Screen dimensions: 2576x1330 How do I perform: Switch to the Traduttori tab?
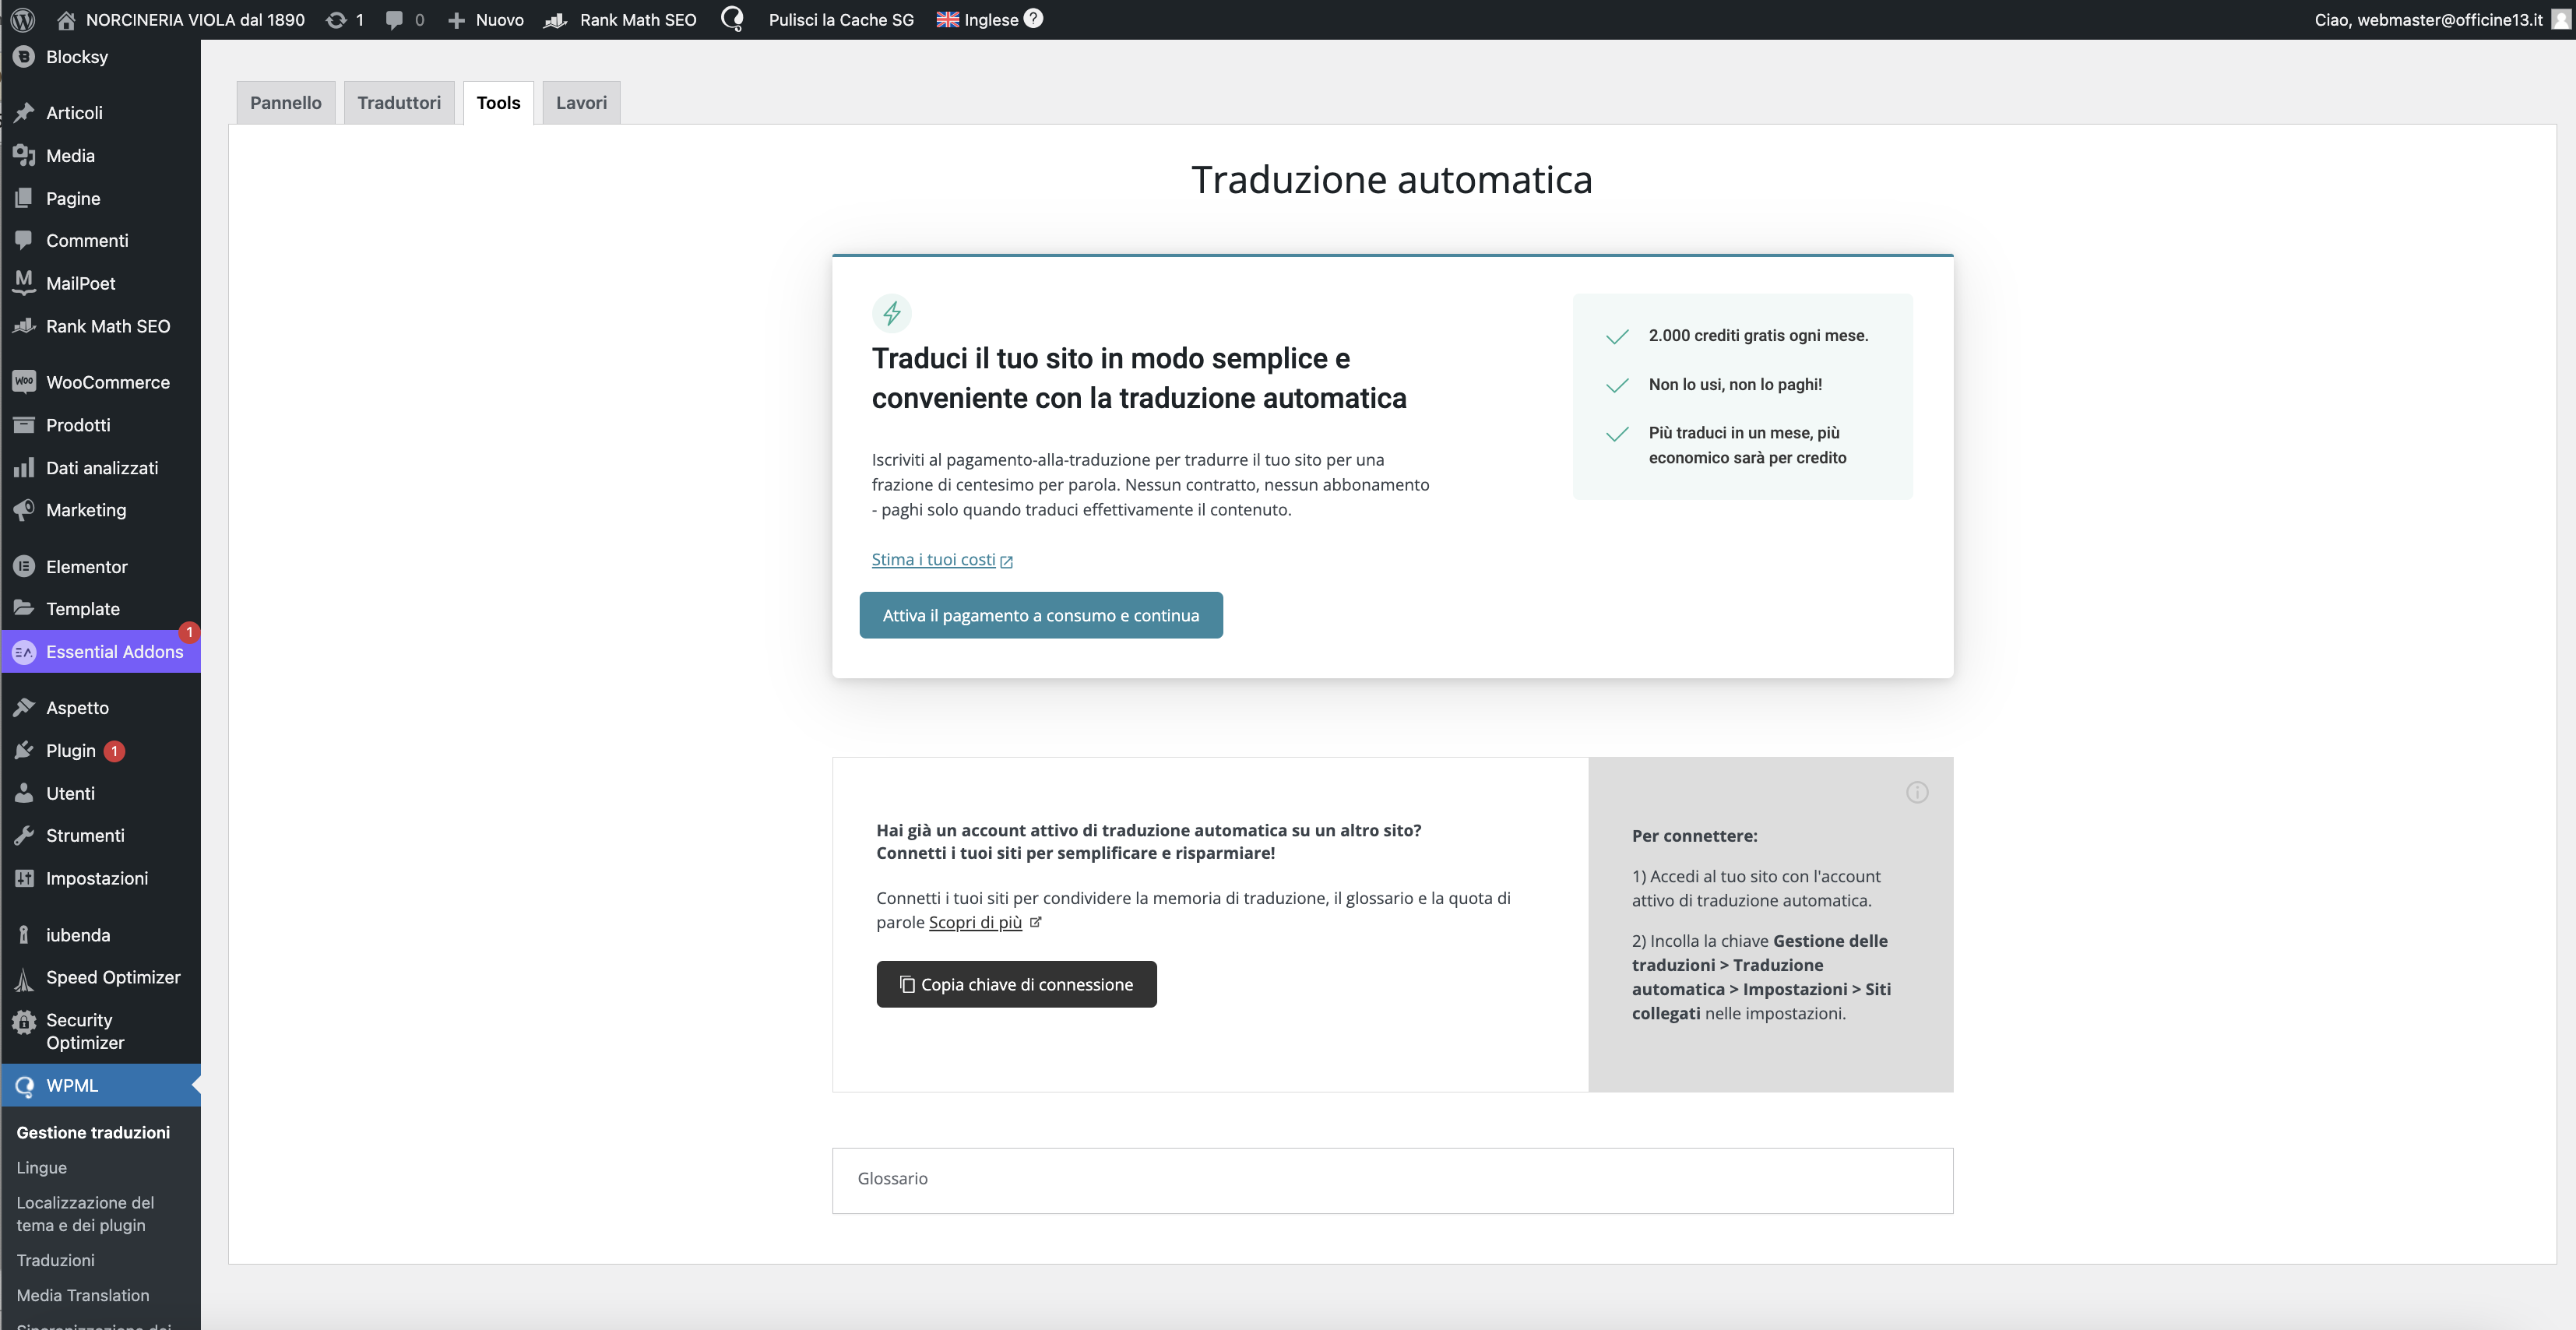pyautogui.click(x=399, y=102)
